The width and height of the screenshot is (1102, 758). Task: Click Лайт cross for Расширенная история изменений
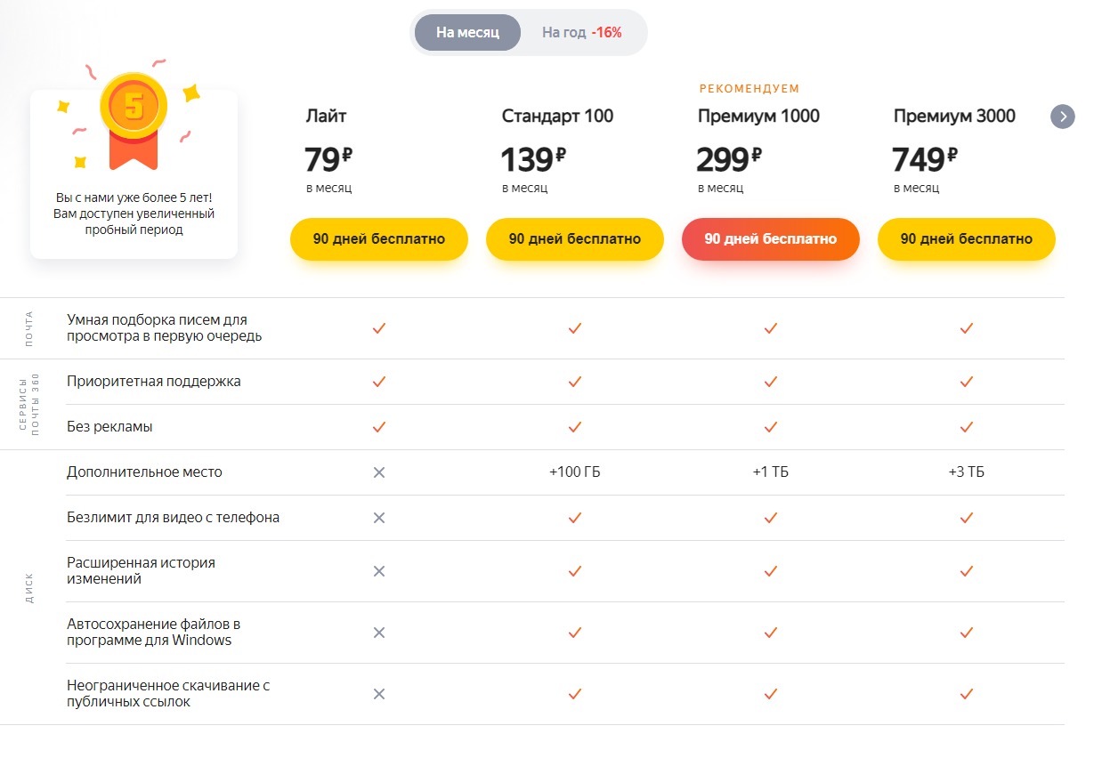point(379,571)
